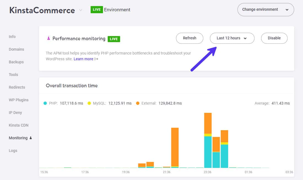
Task: Click the flask icon beside Monitoring in sidebar
Action: point(31,138)
